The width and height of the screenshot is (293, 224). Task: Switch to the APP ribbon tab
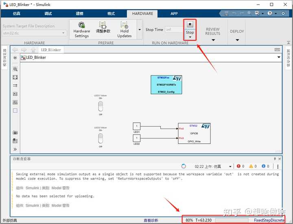(174, 13)
